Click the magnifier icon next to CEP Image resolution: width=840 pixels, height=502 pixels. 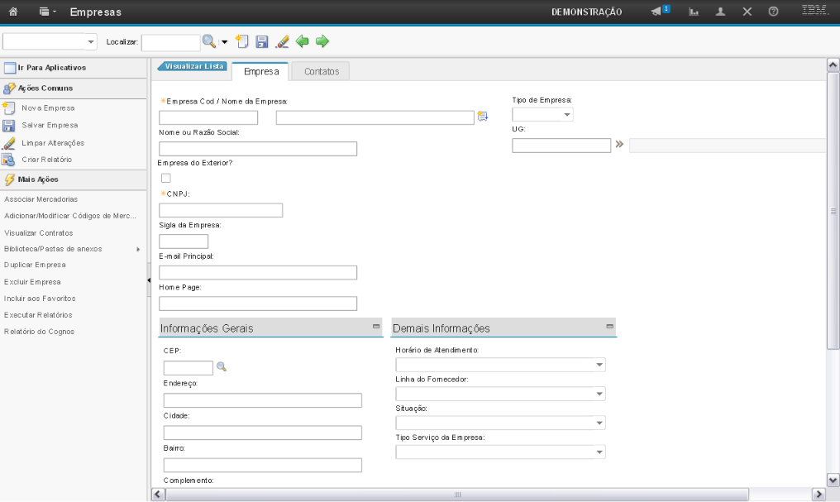click(x=221, y=366)
